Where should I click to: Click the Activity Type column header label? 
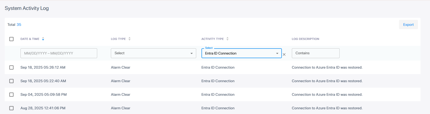pos(213,39)
